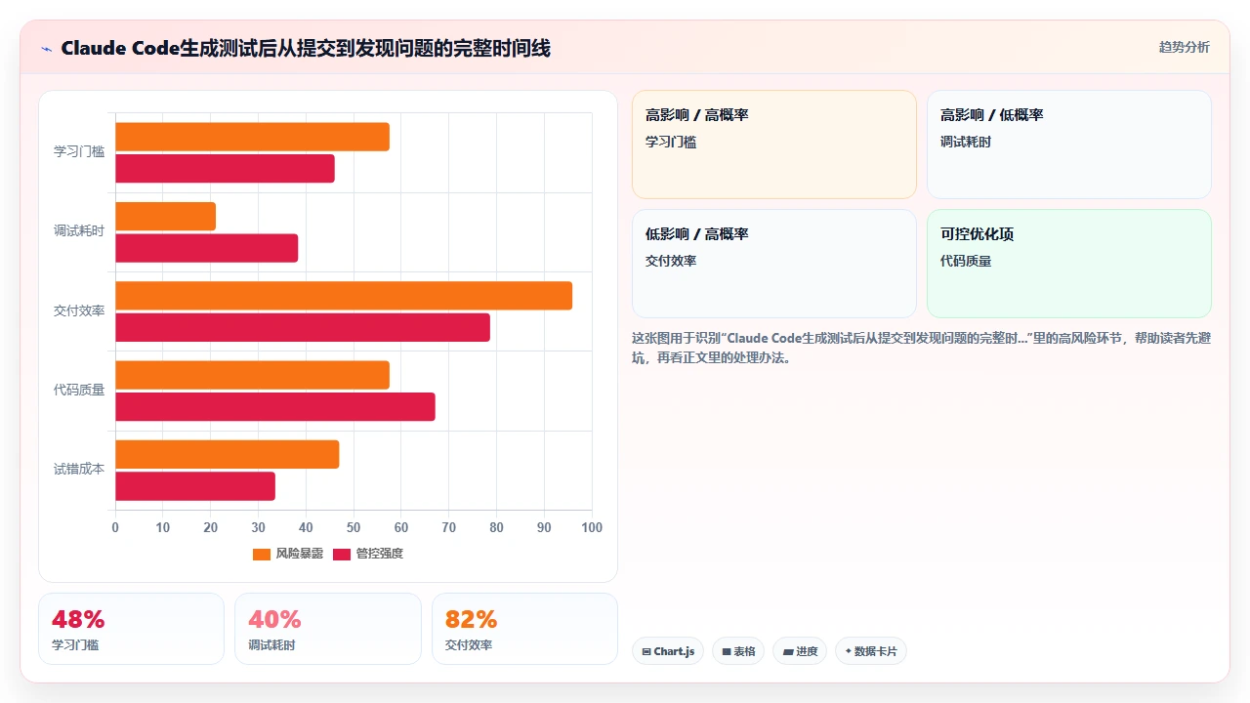Click the 代码质量 text in the green card
Viewport: 1250px width, 703px height.
pos(966,262)
